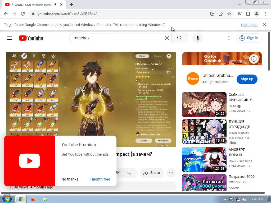
Task: Open the install app icon in address bar
Action: pyautogui.click(x=212, y=14)
